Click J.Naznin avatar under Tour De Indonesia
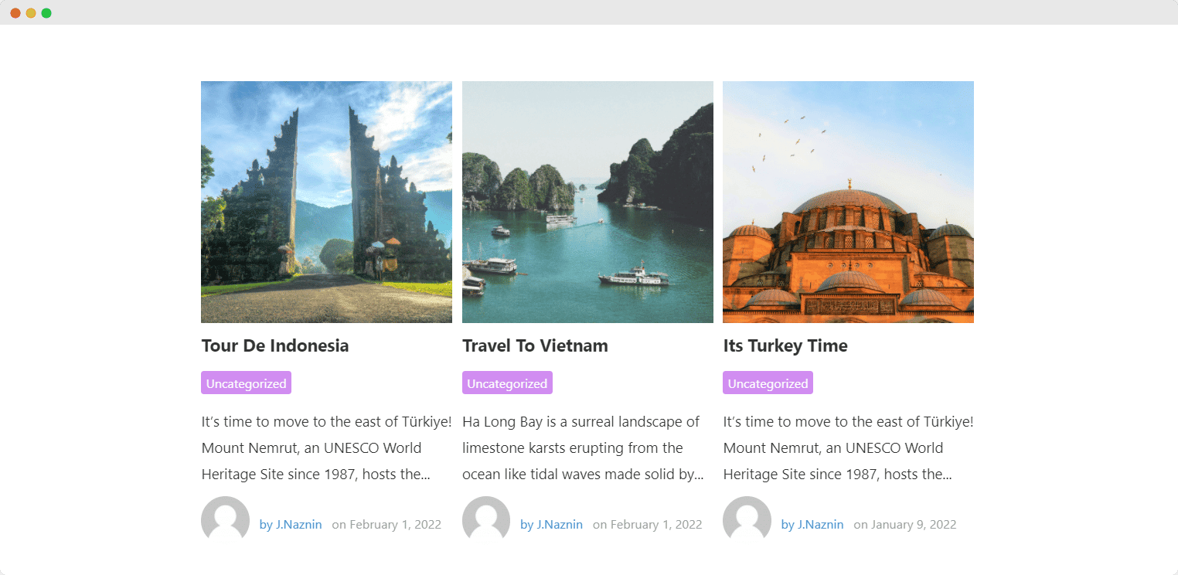The height and width of the screenshot is (575, 1178). [225, 519]
